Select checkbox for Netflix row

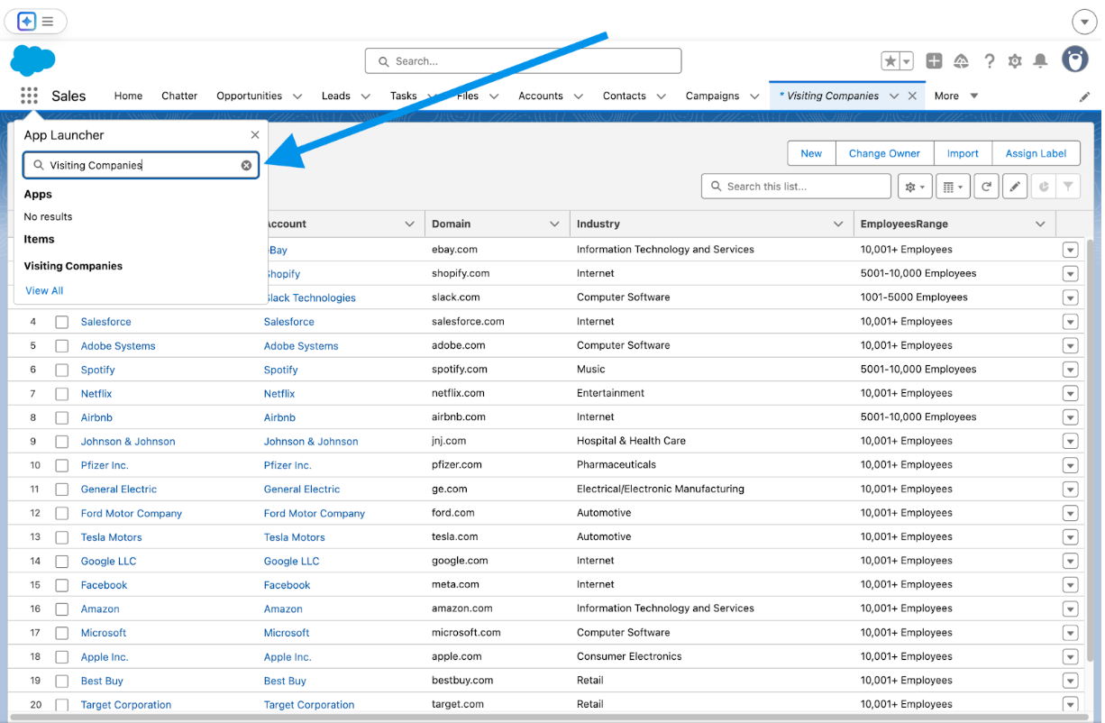[62, 394]
